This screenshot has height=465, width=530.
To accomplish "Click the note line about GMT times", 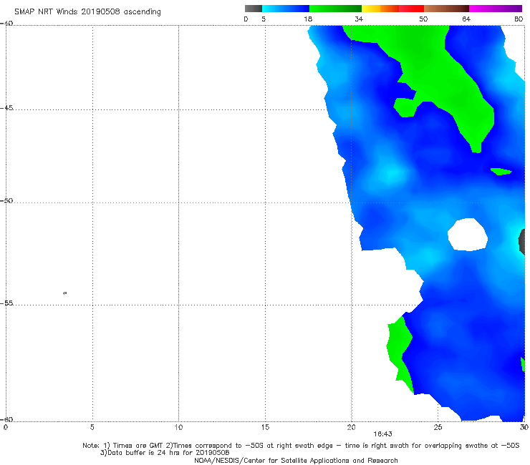I will pyautogui.click(x=301, y=446).
